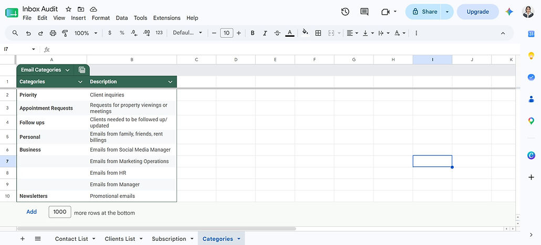541x245 pixels.
Task: Open text wrapping options
Action: pos(383,33)
